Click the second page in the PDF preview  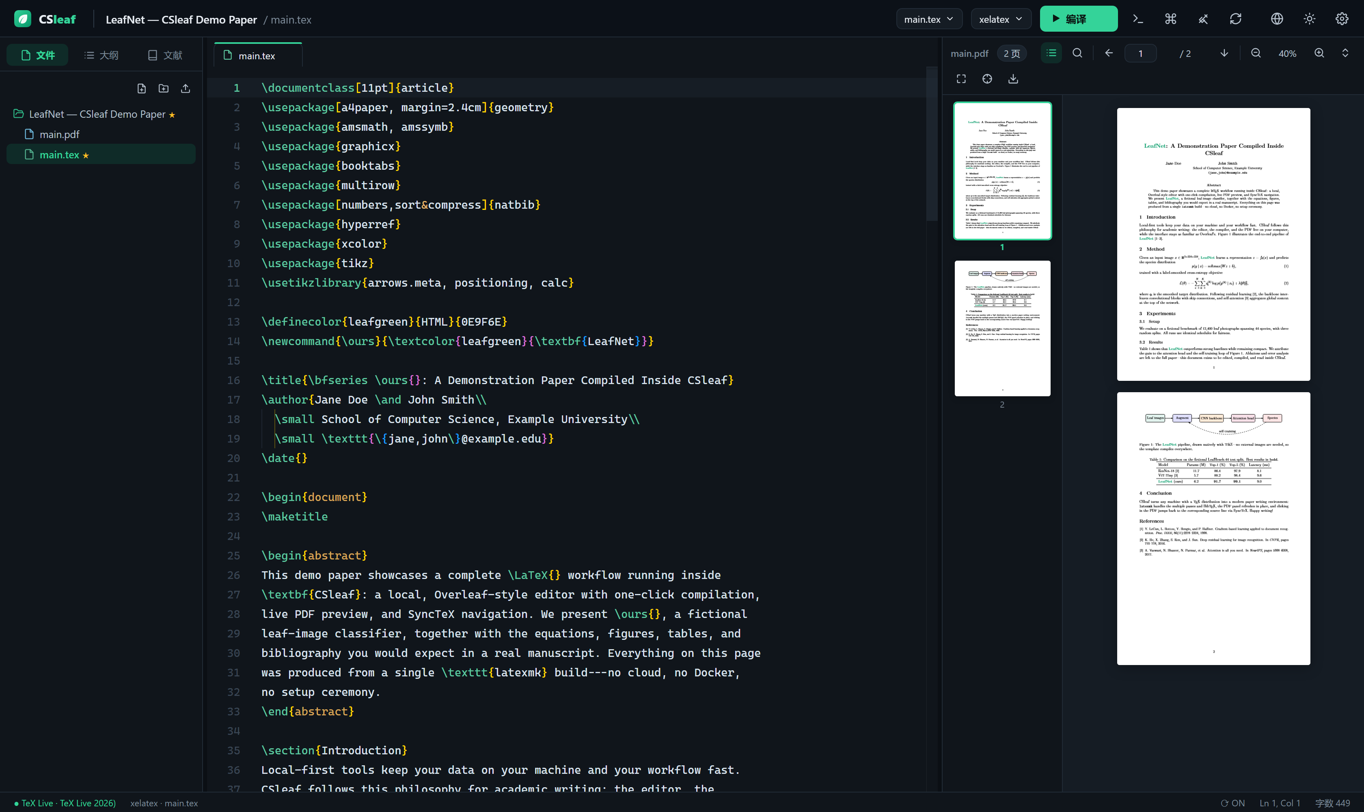(x=1213, y=529)
